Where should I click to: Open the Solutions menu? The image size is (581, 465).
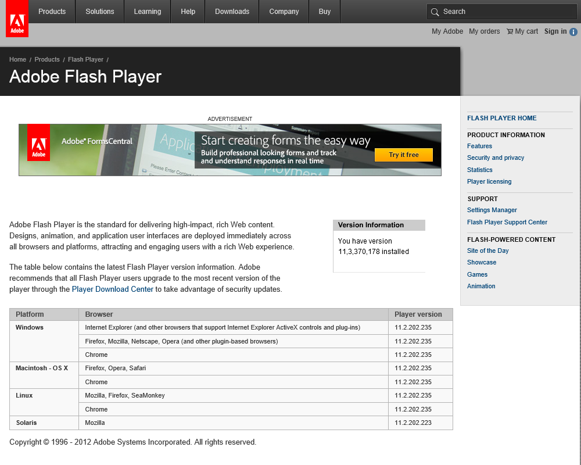[x=100, y=12]
